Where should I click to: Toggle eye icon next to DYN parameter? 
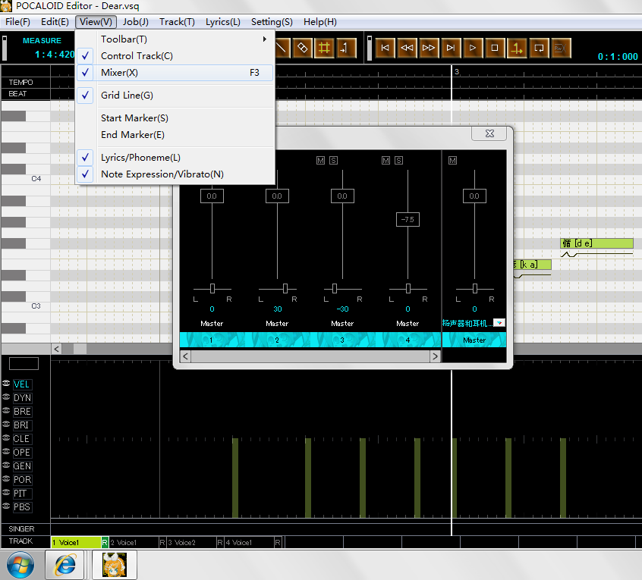(6, 397)
